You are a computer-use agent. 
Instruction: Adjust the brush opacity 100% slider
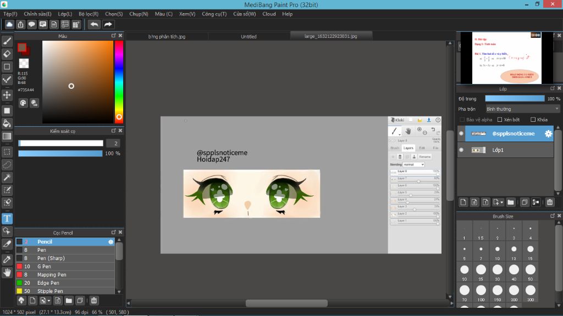click(60, 154)
